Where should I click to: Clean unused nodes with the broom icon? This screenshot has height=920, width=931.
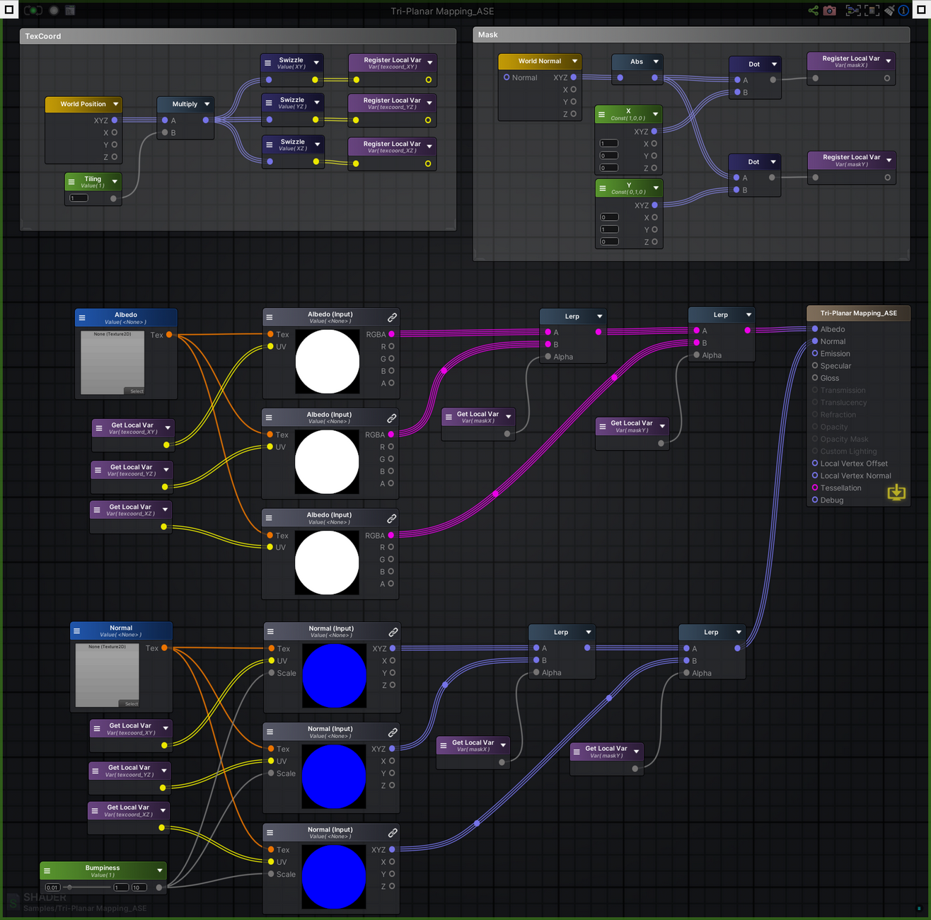(x=890, y=10)
